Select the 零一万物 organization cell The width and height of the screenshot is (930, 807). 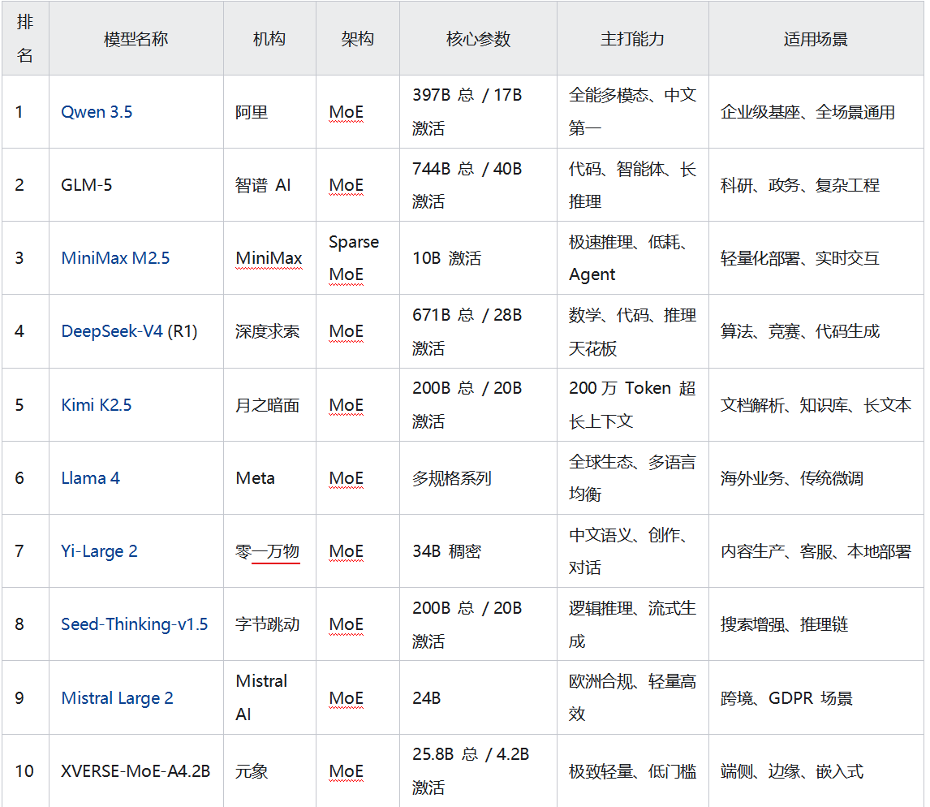tap(270, 551)
